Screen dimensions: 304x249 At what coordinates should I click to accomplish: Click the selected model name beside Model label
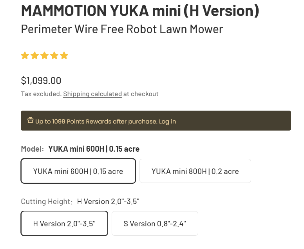94,149
